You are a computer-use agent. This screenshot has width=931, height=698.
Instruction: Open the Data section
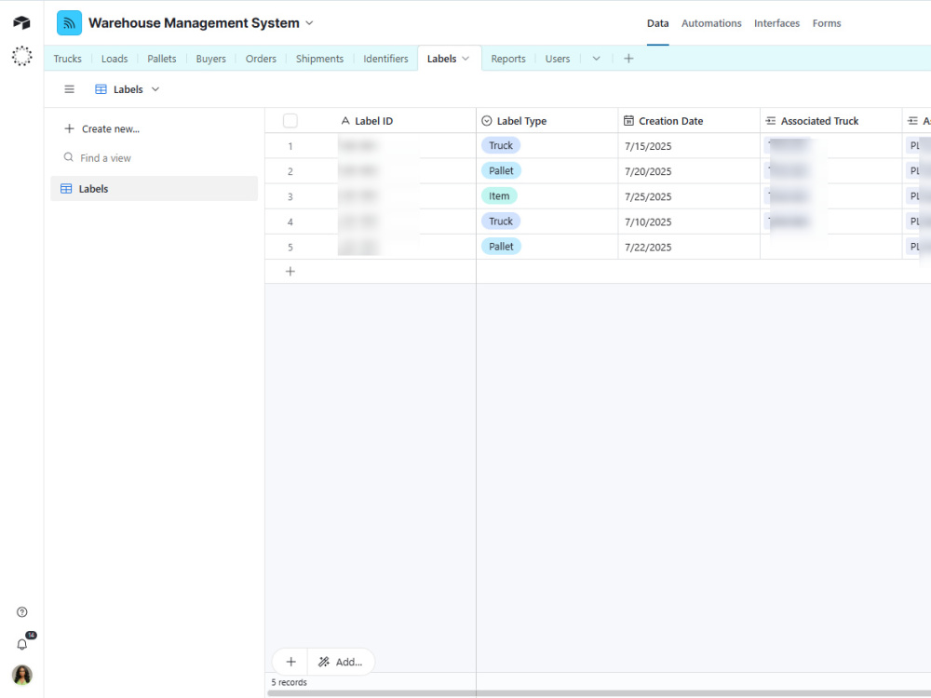658,23
